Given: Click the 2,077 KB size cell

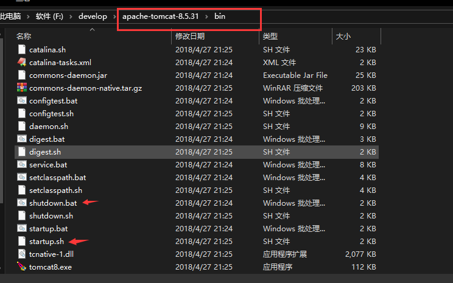Looking at the screenshot, I should 360,254.
